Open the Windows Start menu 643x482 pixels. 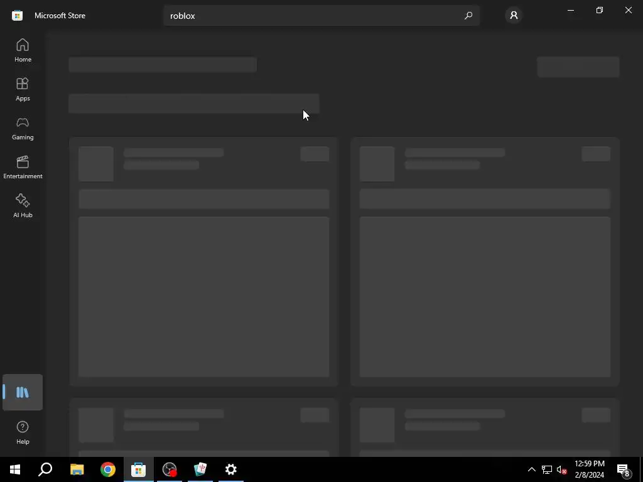pyautogui.click(x=15, y=469)
